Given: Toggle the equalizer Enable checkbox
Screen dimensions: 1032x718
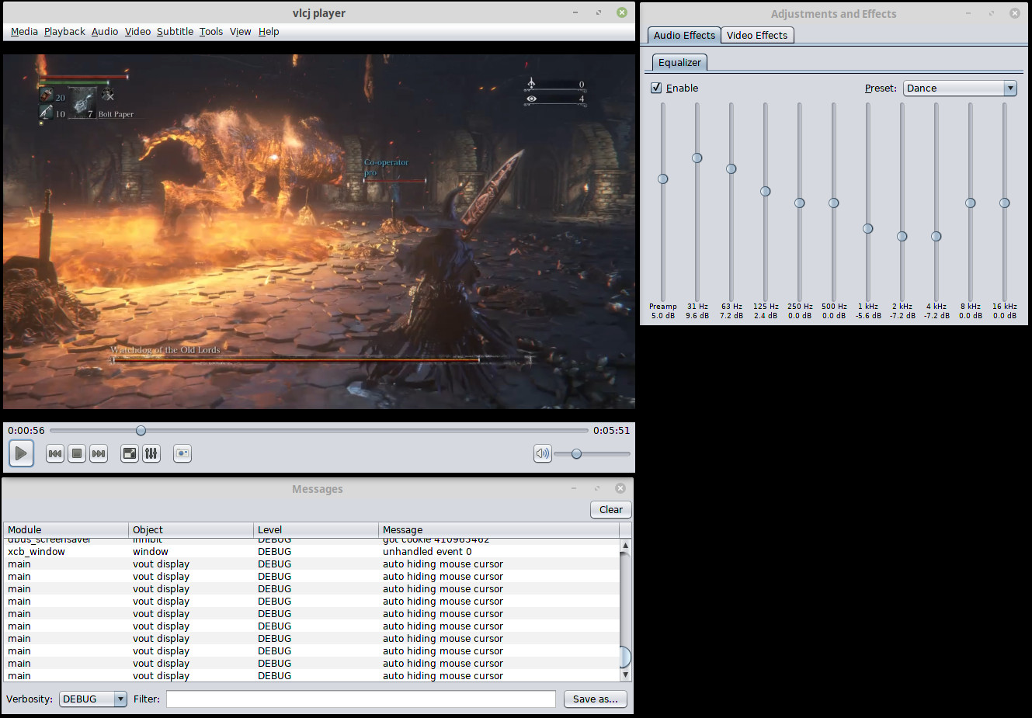Looking at the screenshot, I should tap(656, 88).
